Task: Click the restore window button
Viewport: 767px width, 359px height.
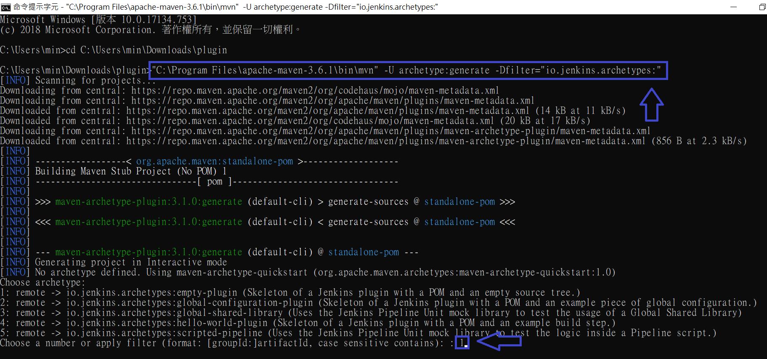Action: [x=762, y=7]
